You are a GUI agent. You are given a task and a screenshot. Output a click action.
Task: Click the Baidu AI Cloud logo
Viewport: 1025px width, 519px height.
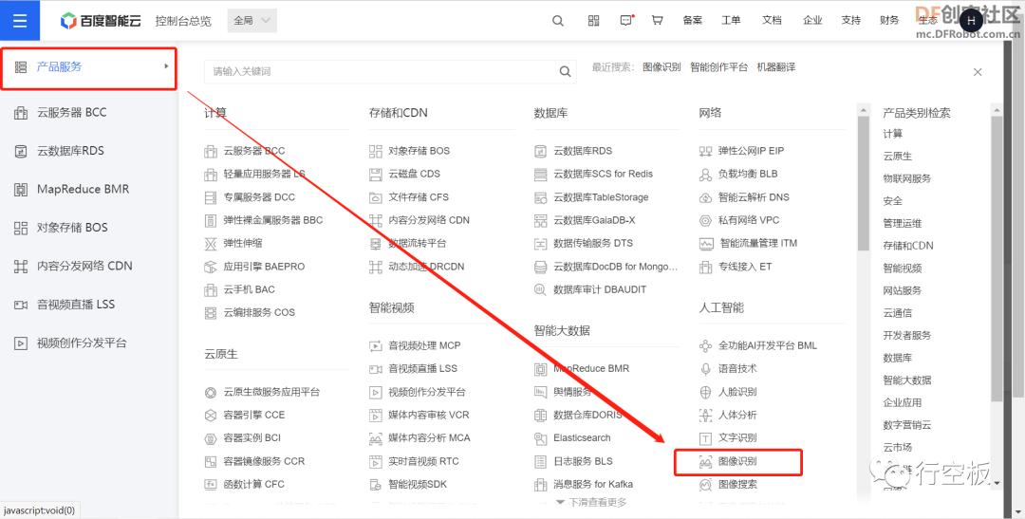coord(100,21)
